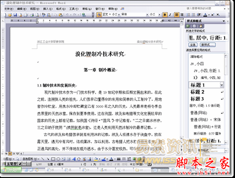Open the 编辑 (Edit) menu
Screen dimensions: 235x178
22,9
